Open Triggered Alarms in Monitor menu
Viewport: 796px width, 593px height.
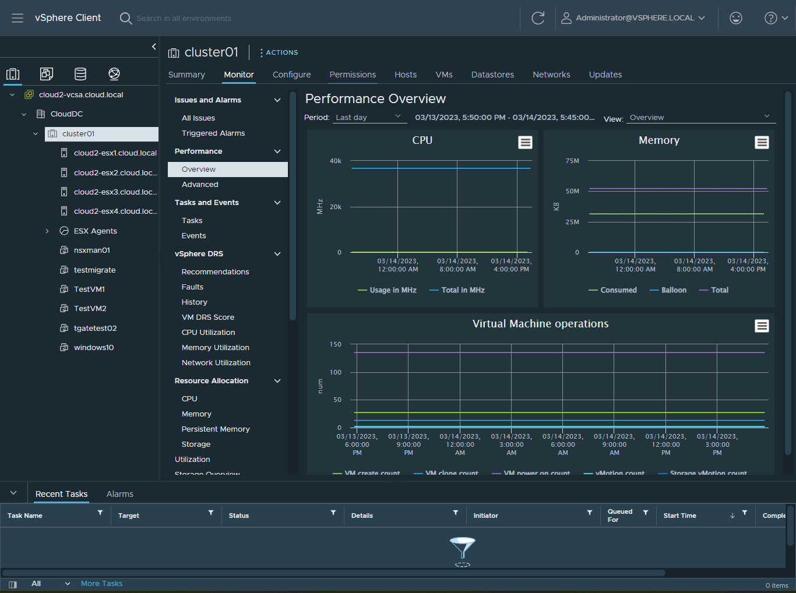click(x=213, y=133)
